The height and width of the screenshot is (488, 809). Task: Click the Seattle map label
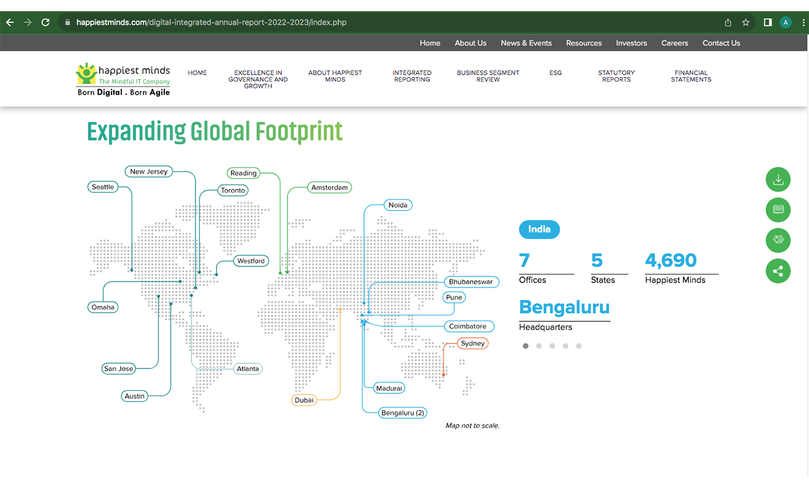click(103, 187)
